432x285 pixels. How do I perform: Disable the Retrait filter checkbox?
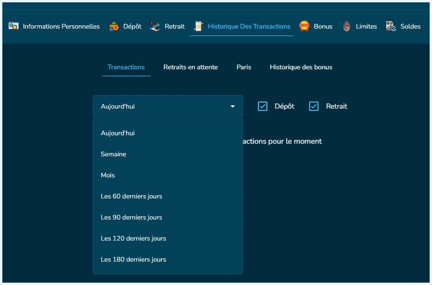(313, 106)
